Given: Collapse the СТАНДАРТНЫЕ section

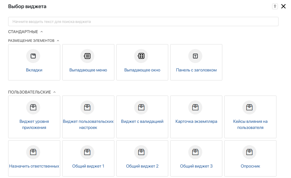Looking at the screenshot, I should coord(41,32).
